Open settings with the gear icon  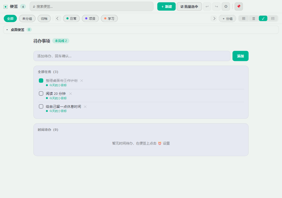(226, 7)
